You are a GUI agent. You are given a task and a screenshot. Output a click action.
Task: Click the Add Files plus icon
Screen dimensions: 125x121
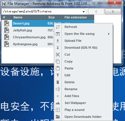(x=58, y=96)
